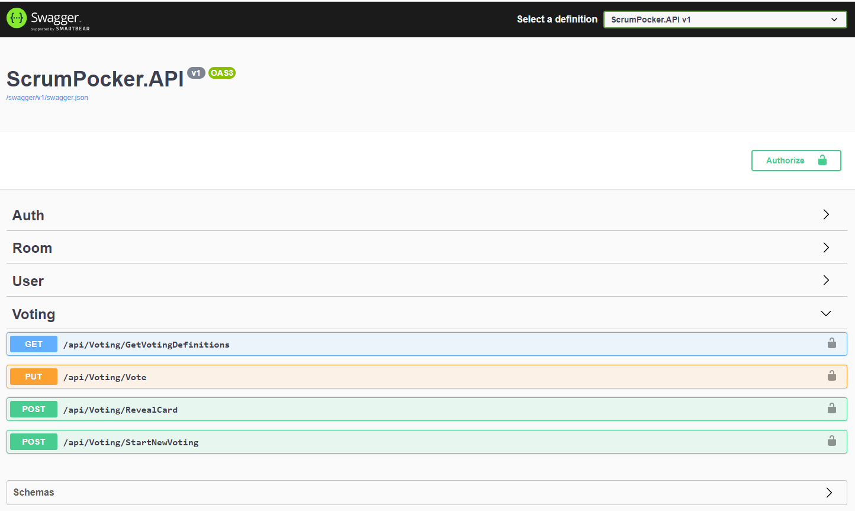
Task: Click the Select a definition label
Action: 557,20
